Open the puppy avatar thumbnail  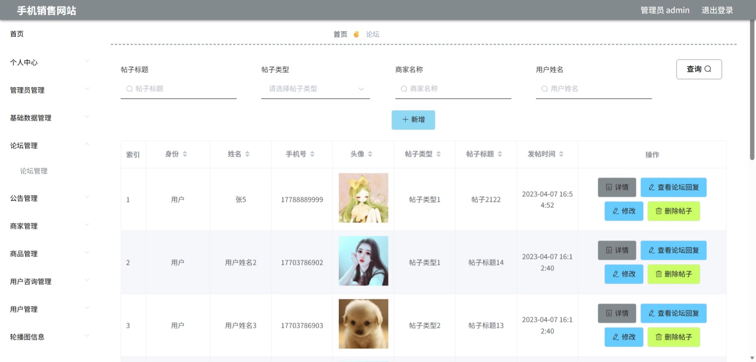(364, 324)
